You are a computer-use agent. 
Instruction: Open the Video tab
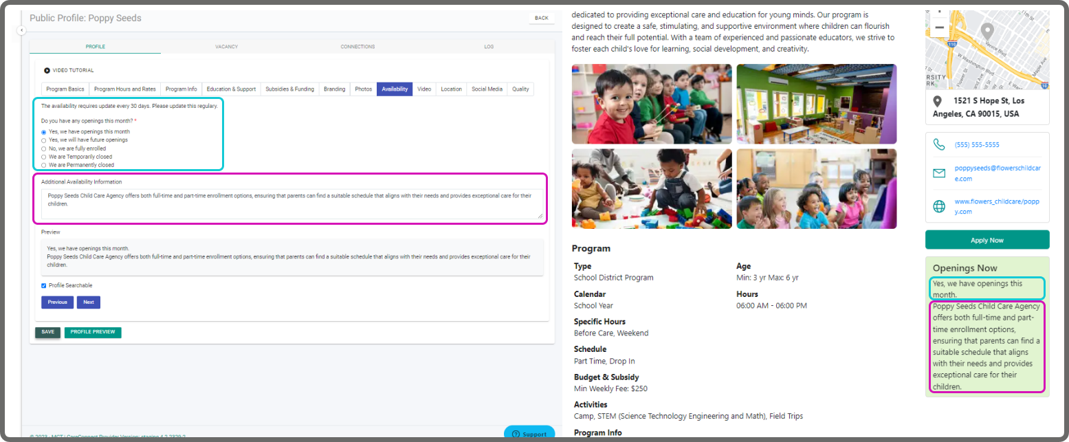[x=424, y=89]
